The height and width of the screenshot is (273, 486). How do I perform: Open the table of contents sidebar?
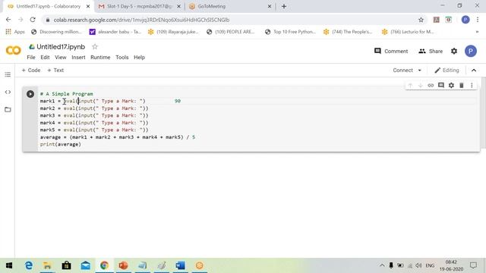[x=8, y=74]
